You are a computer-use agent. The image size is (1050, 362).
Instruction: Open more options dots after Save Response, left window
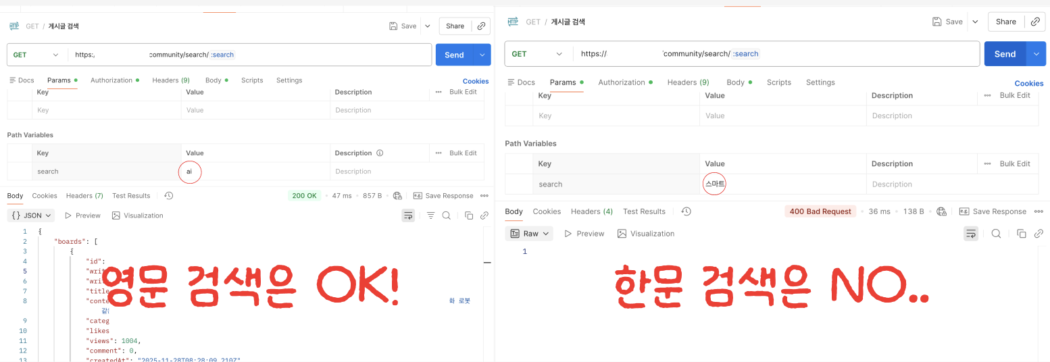484,196
